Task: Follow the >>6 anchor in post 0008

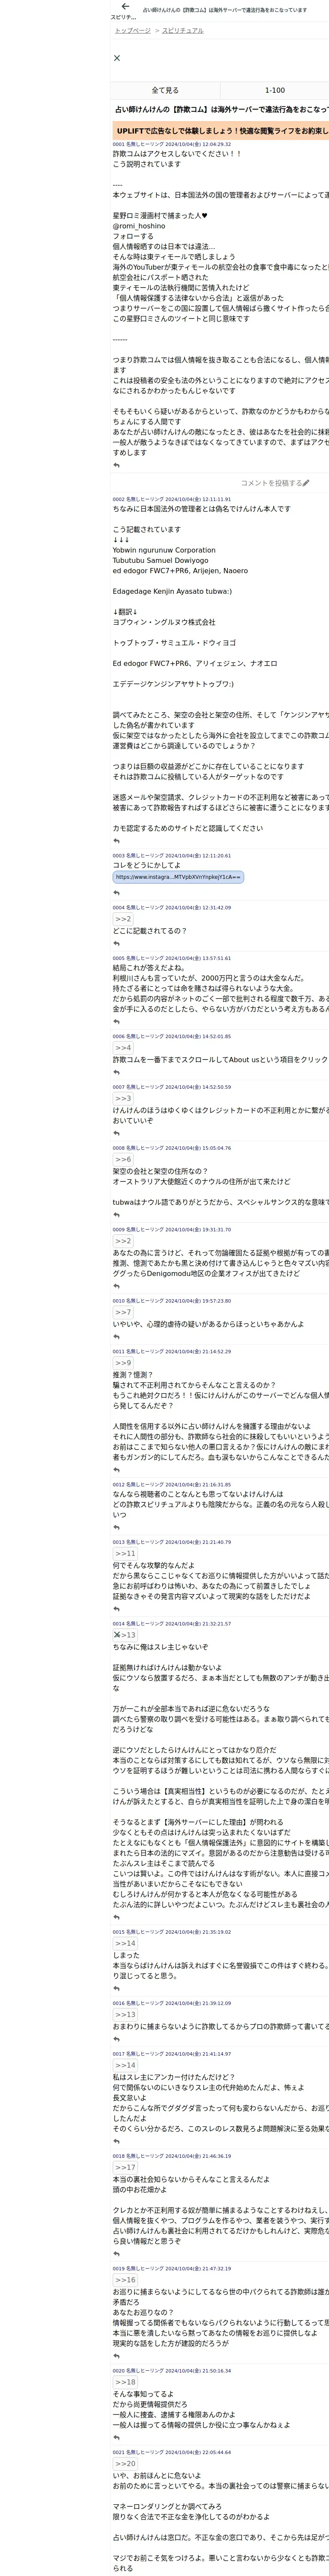Action: [123, 1159]
